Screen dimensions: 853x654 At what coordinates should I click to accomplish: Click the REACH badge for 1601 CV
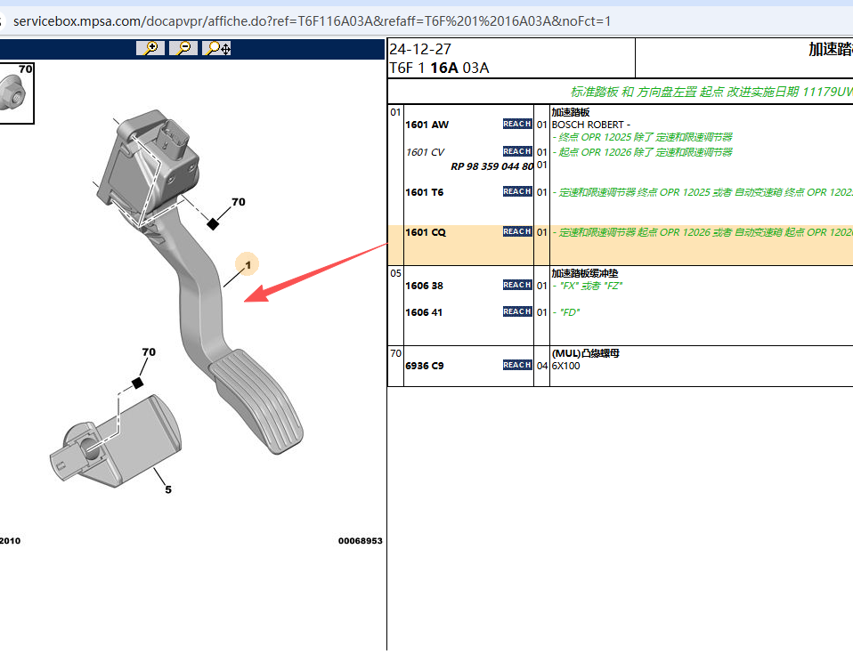pyautogui.click(x=517, y=152)
